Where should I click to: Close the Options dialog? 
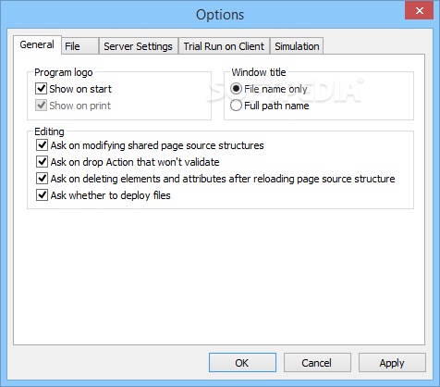(x=419, y=11)
